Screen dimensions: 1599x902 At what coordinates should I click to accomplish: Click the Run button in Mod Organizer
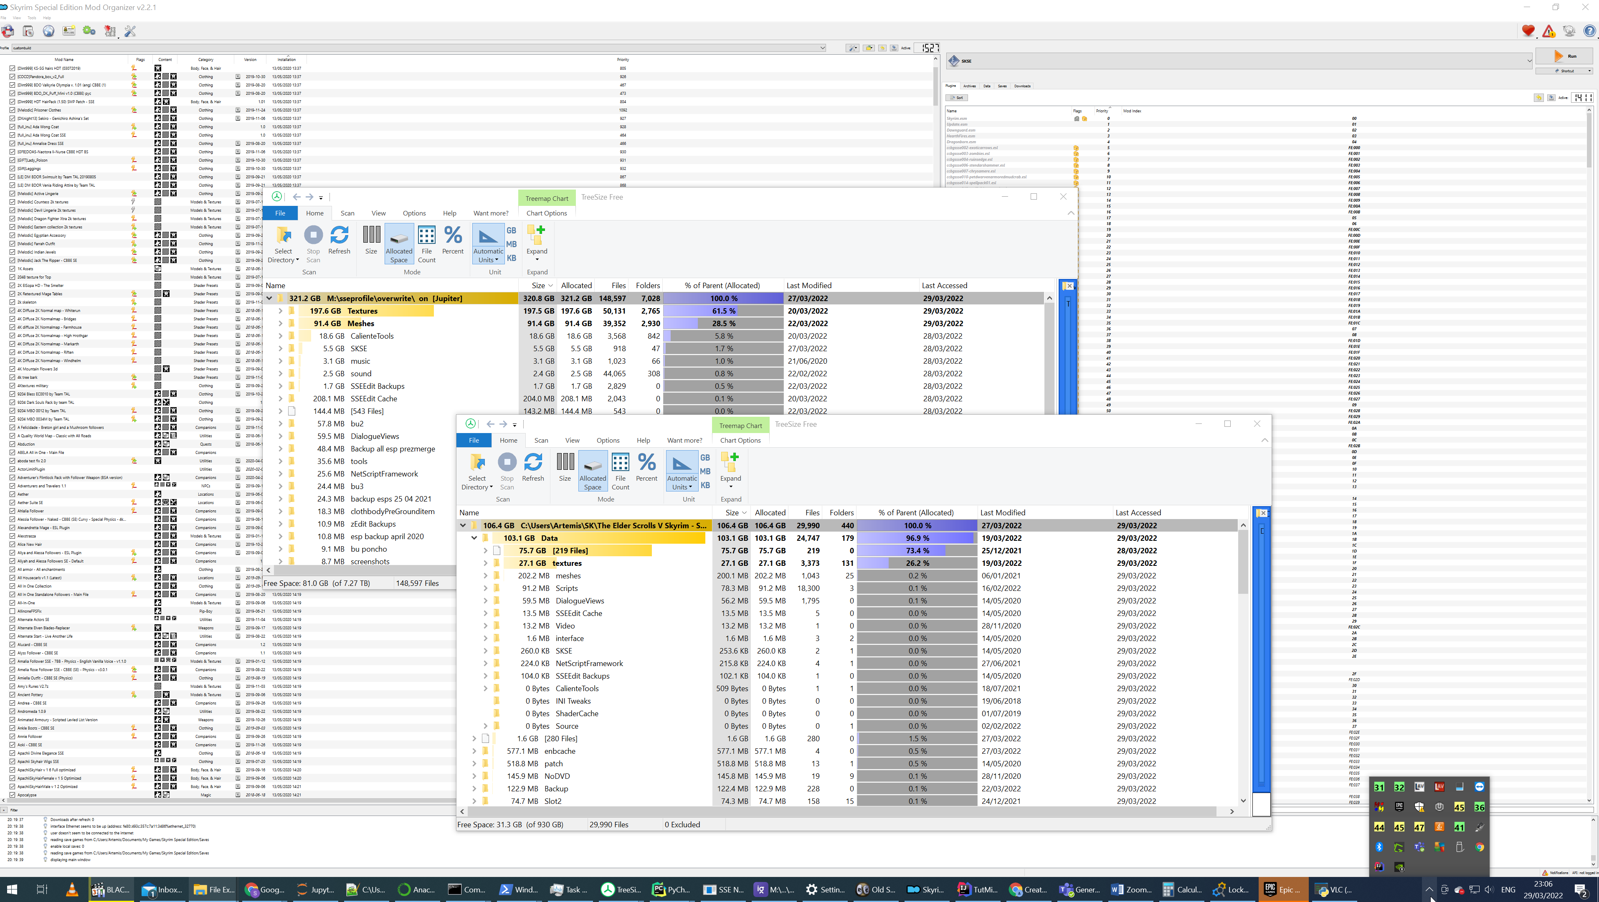pyautogui.click(x=1564, y=56)
